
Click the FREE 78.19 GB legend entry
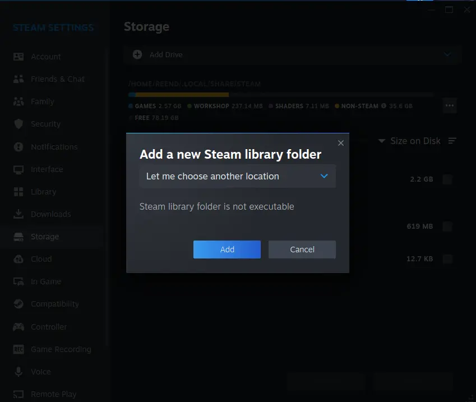point(154,118)
